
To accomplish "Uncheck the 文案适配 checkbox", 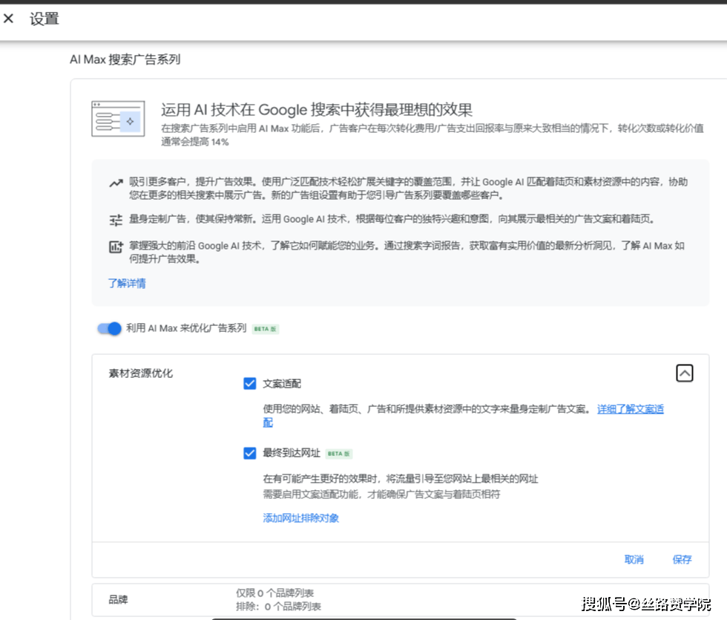I will (249, 384).
